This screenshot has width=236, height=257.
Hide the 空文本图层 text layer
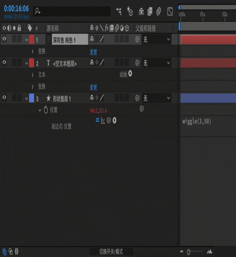coord(4,62)
